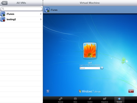Click the running iTunes VM icon in list
The image size is (137, 103).
3,14
